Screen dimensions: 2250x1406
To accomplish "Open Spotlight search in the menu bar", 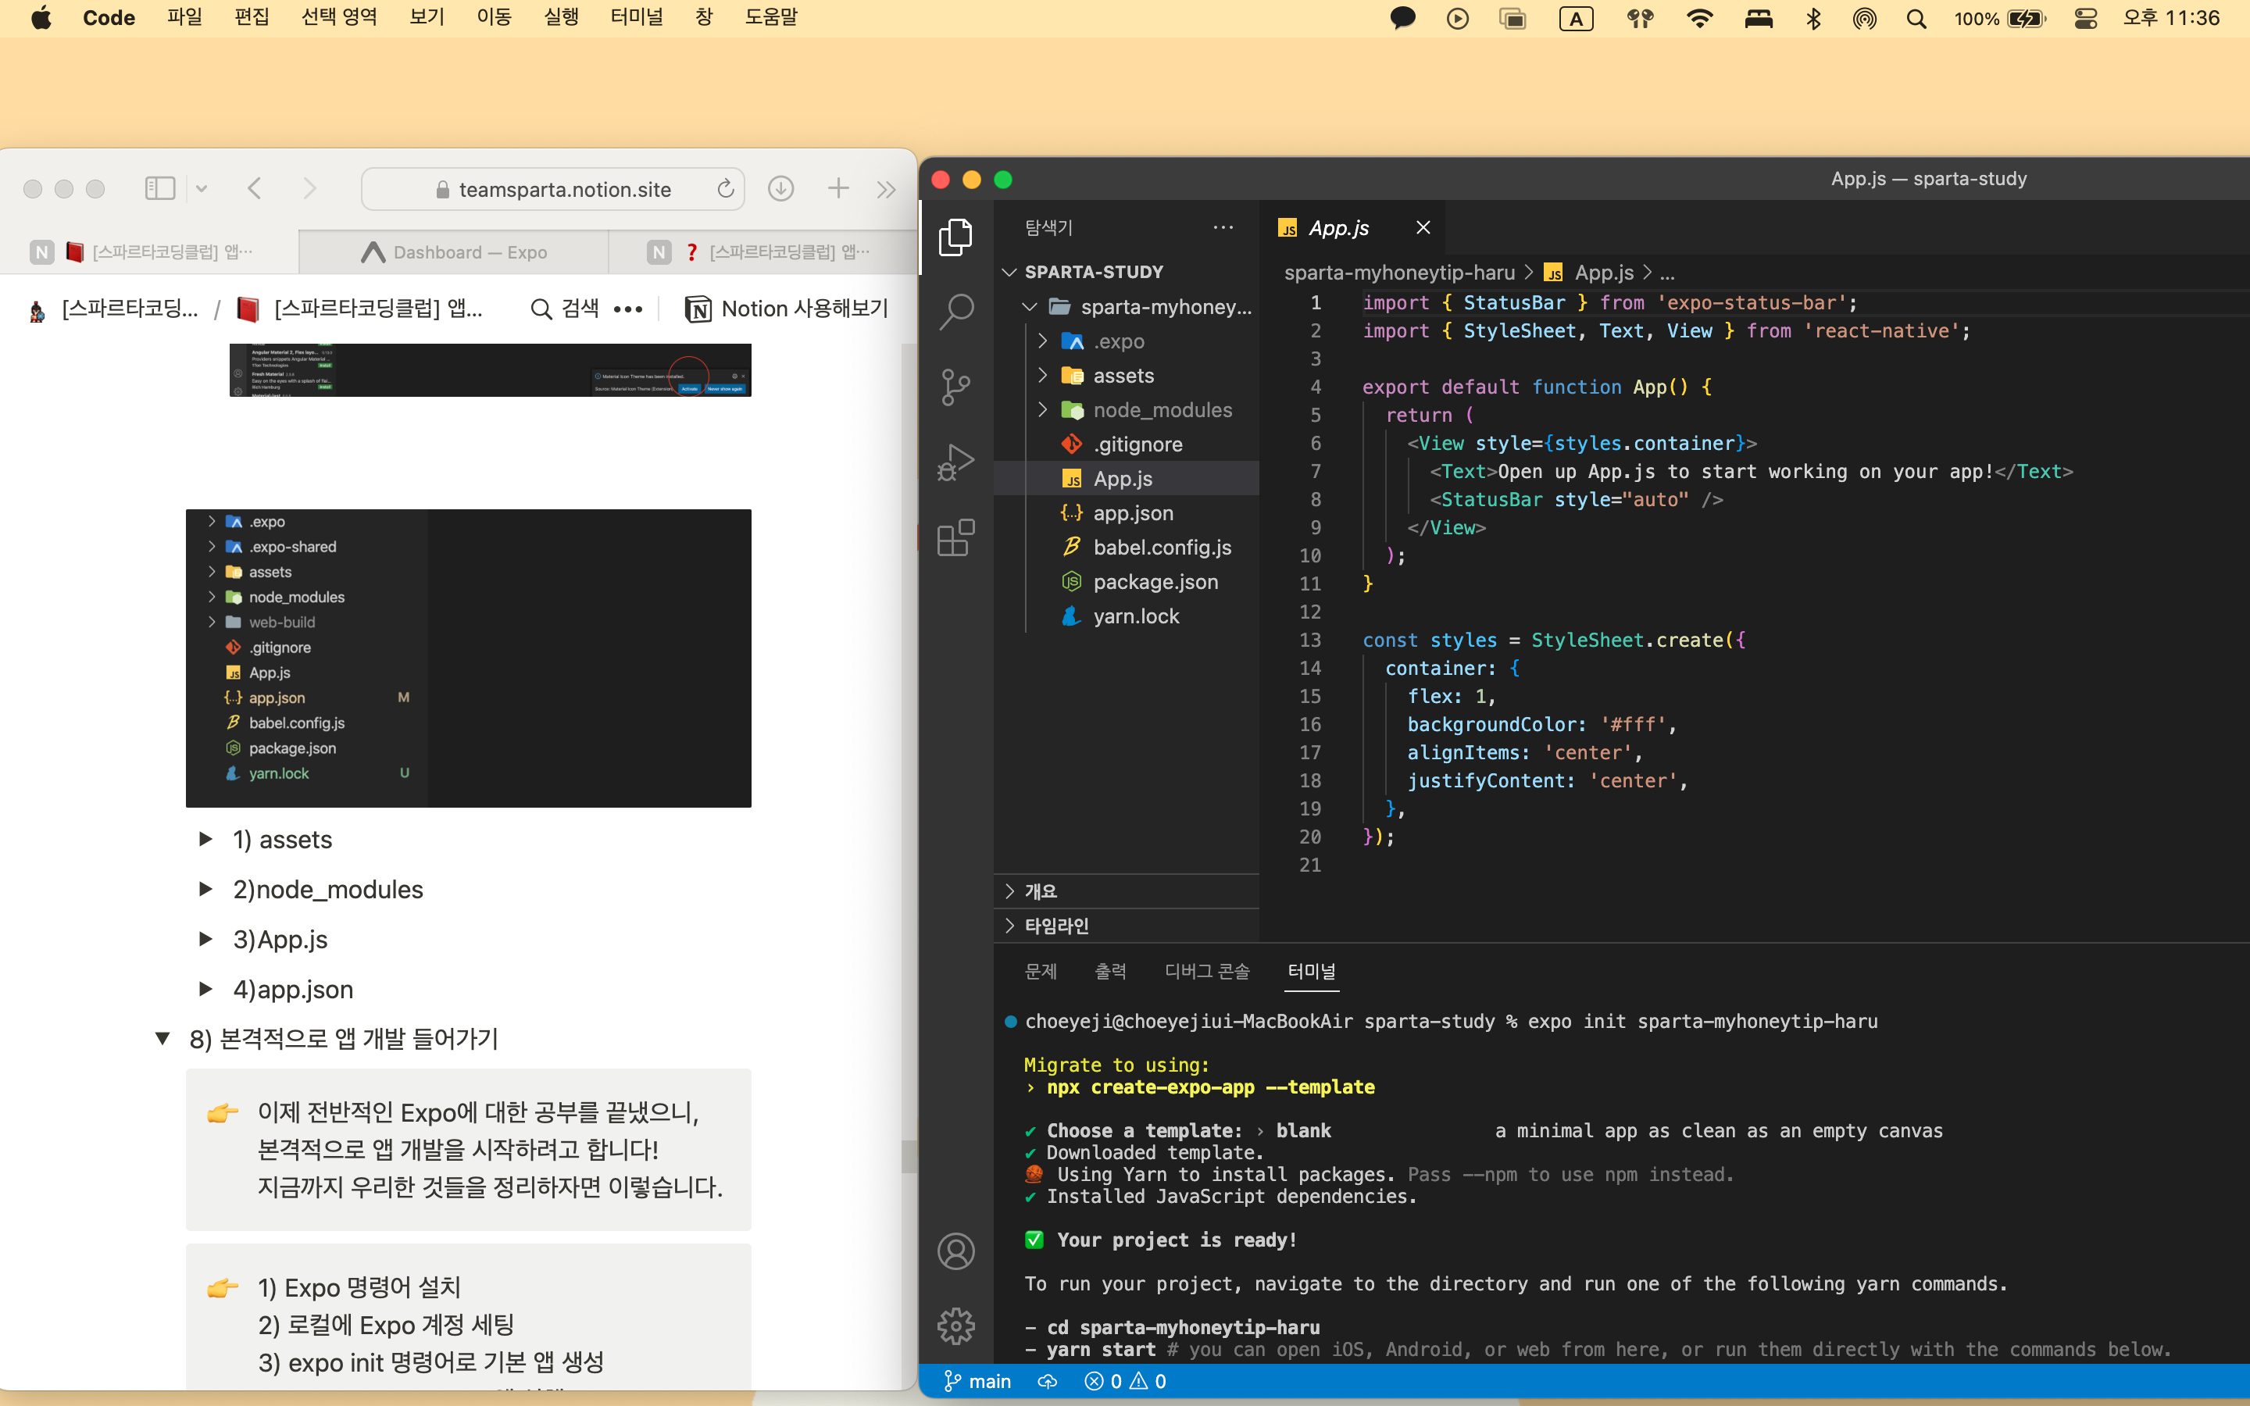I will point(1916,19).
